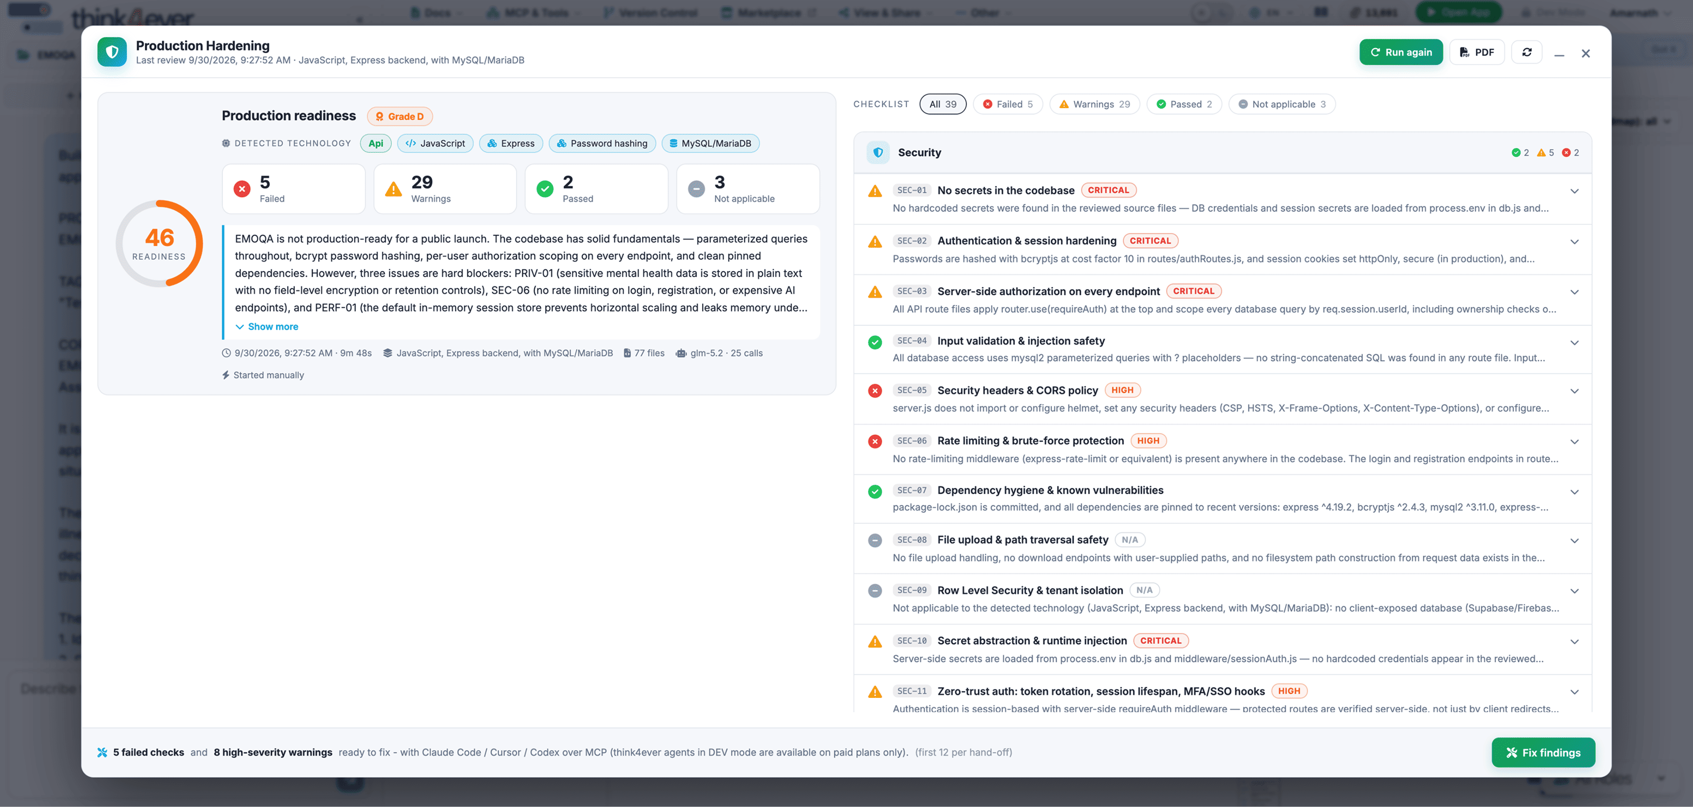The width and height of the screenshot is (1693, 807).
Task: Click the Production Hardening shield icon
Action: (112, 52)
